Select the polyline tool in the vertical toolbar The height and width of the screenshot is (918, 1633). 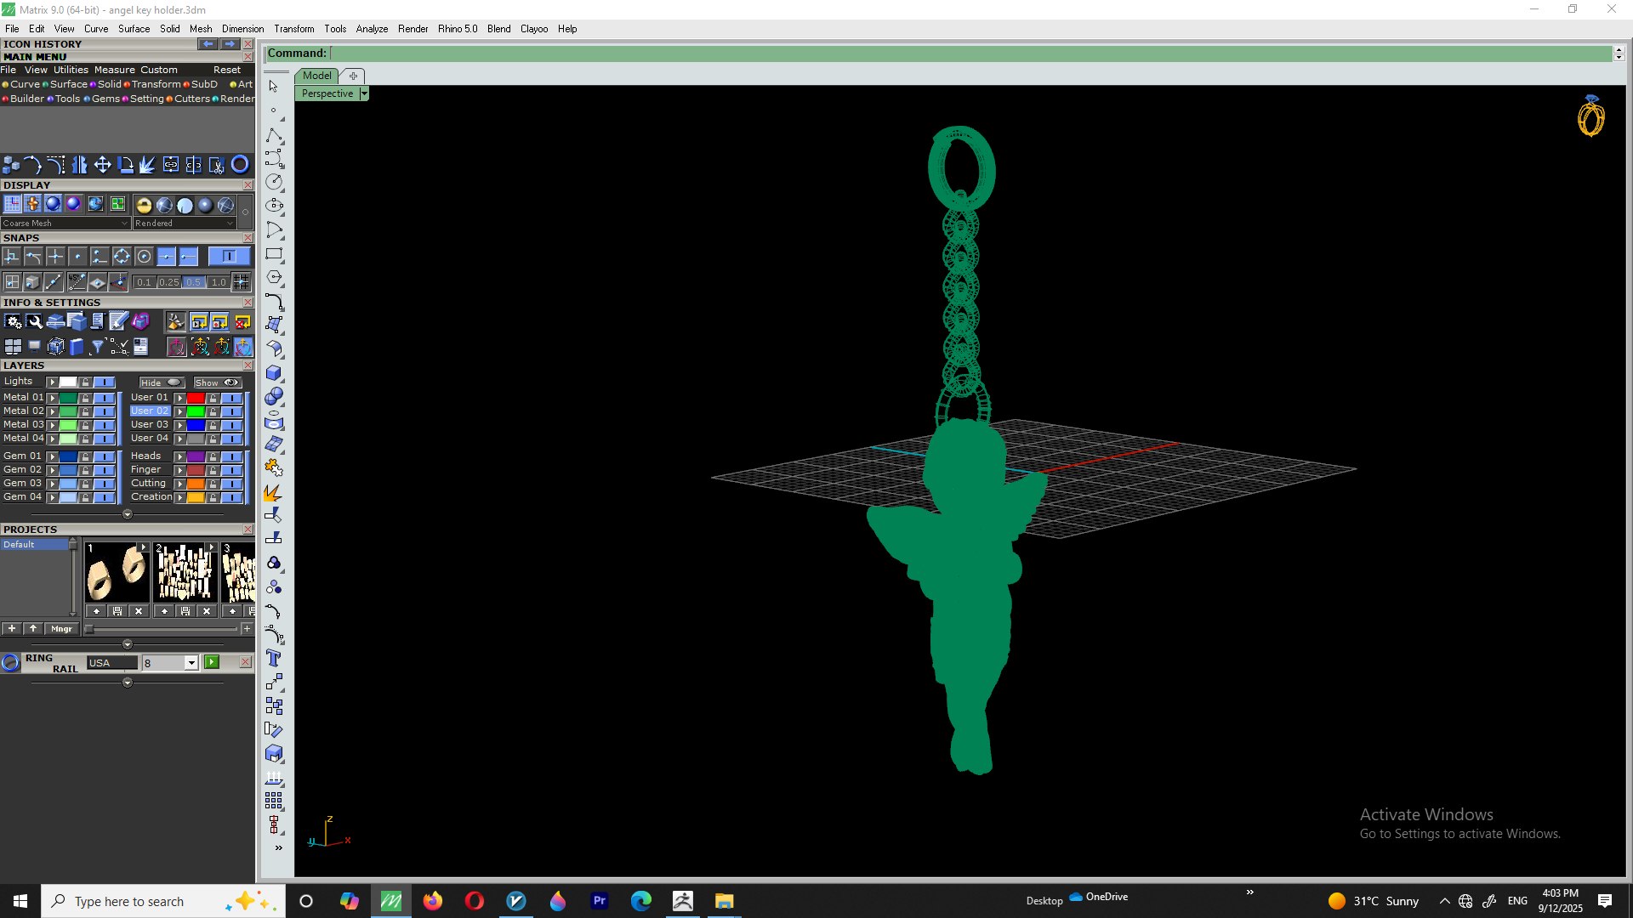coord(274,136)
